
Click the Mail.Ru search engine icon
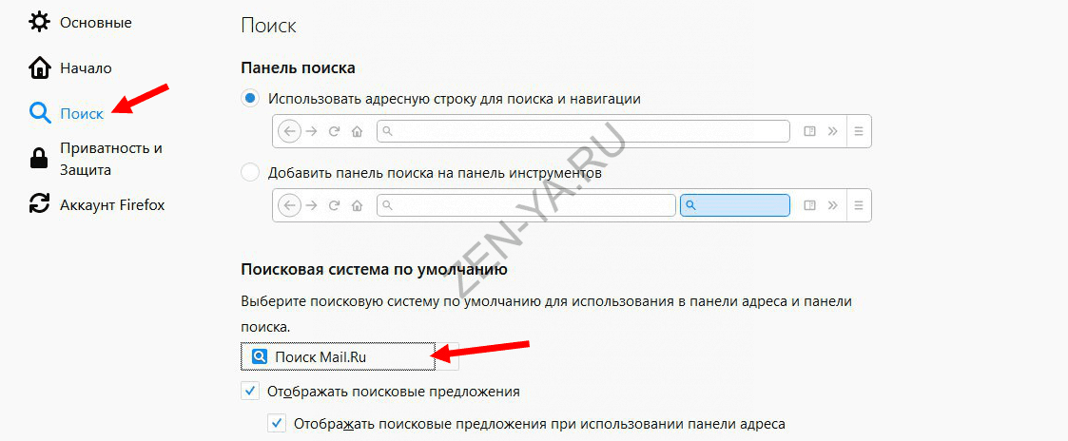click(x=260, y=355)
